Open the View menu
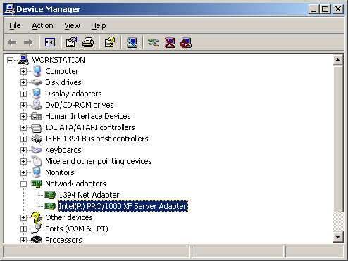This screenshot has width=348, height=261. click(x=72, y=25)
